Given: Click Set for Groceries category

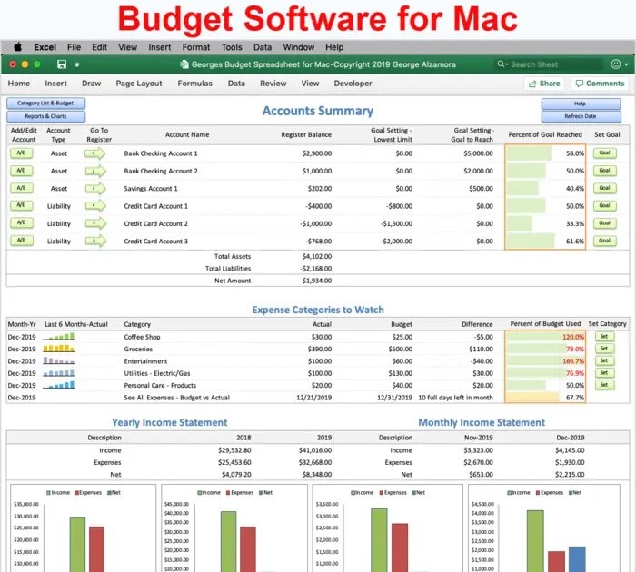Looking at the screenshot, I should click(604, 349).
